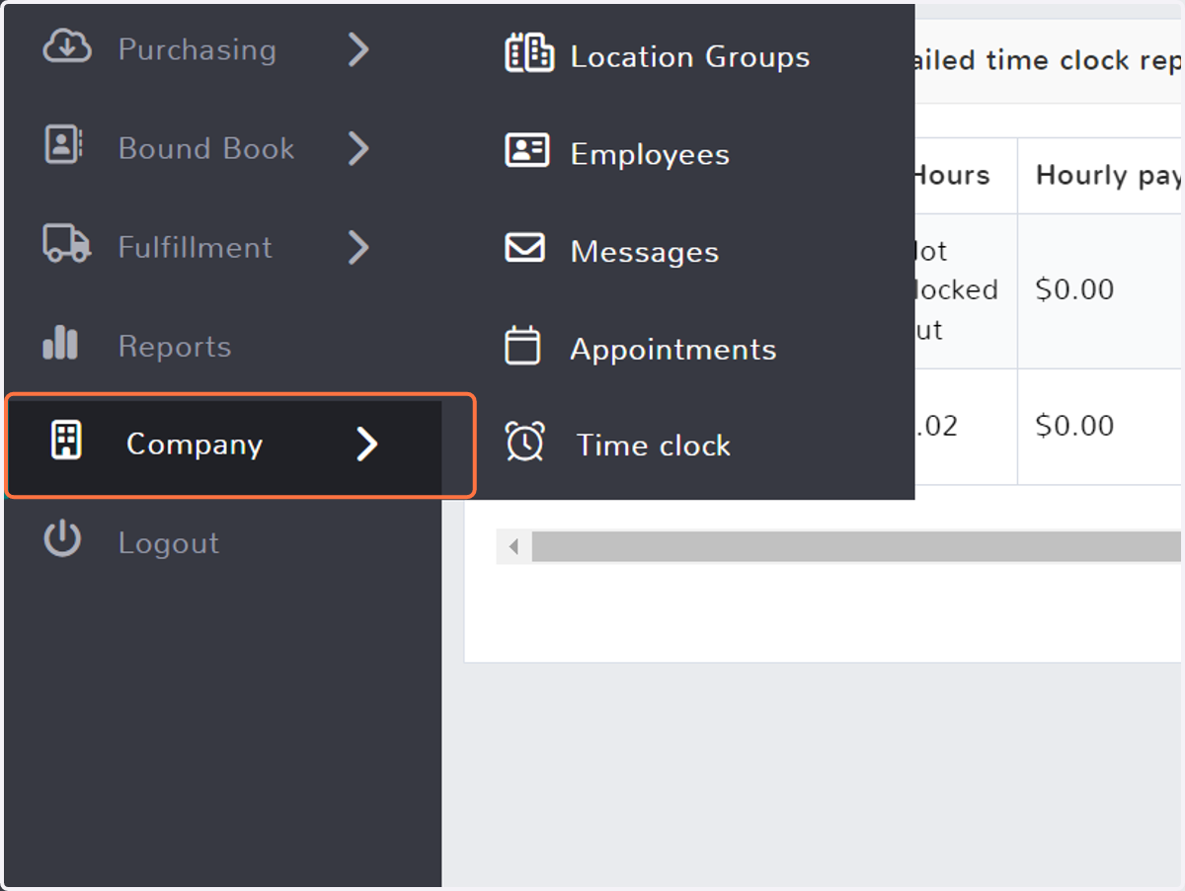Click the Messages envelope icon
The image size is (1185, 891).
[x=524, y=247]
